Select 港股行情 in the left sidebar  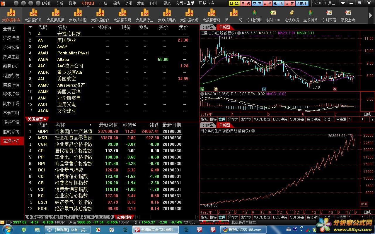[11, 75]
